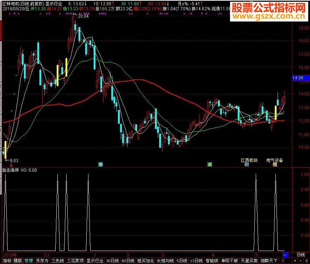
Task: Click the 电气设备 industry label
Action: pyautogui.click(x=275, y=160)
